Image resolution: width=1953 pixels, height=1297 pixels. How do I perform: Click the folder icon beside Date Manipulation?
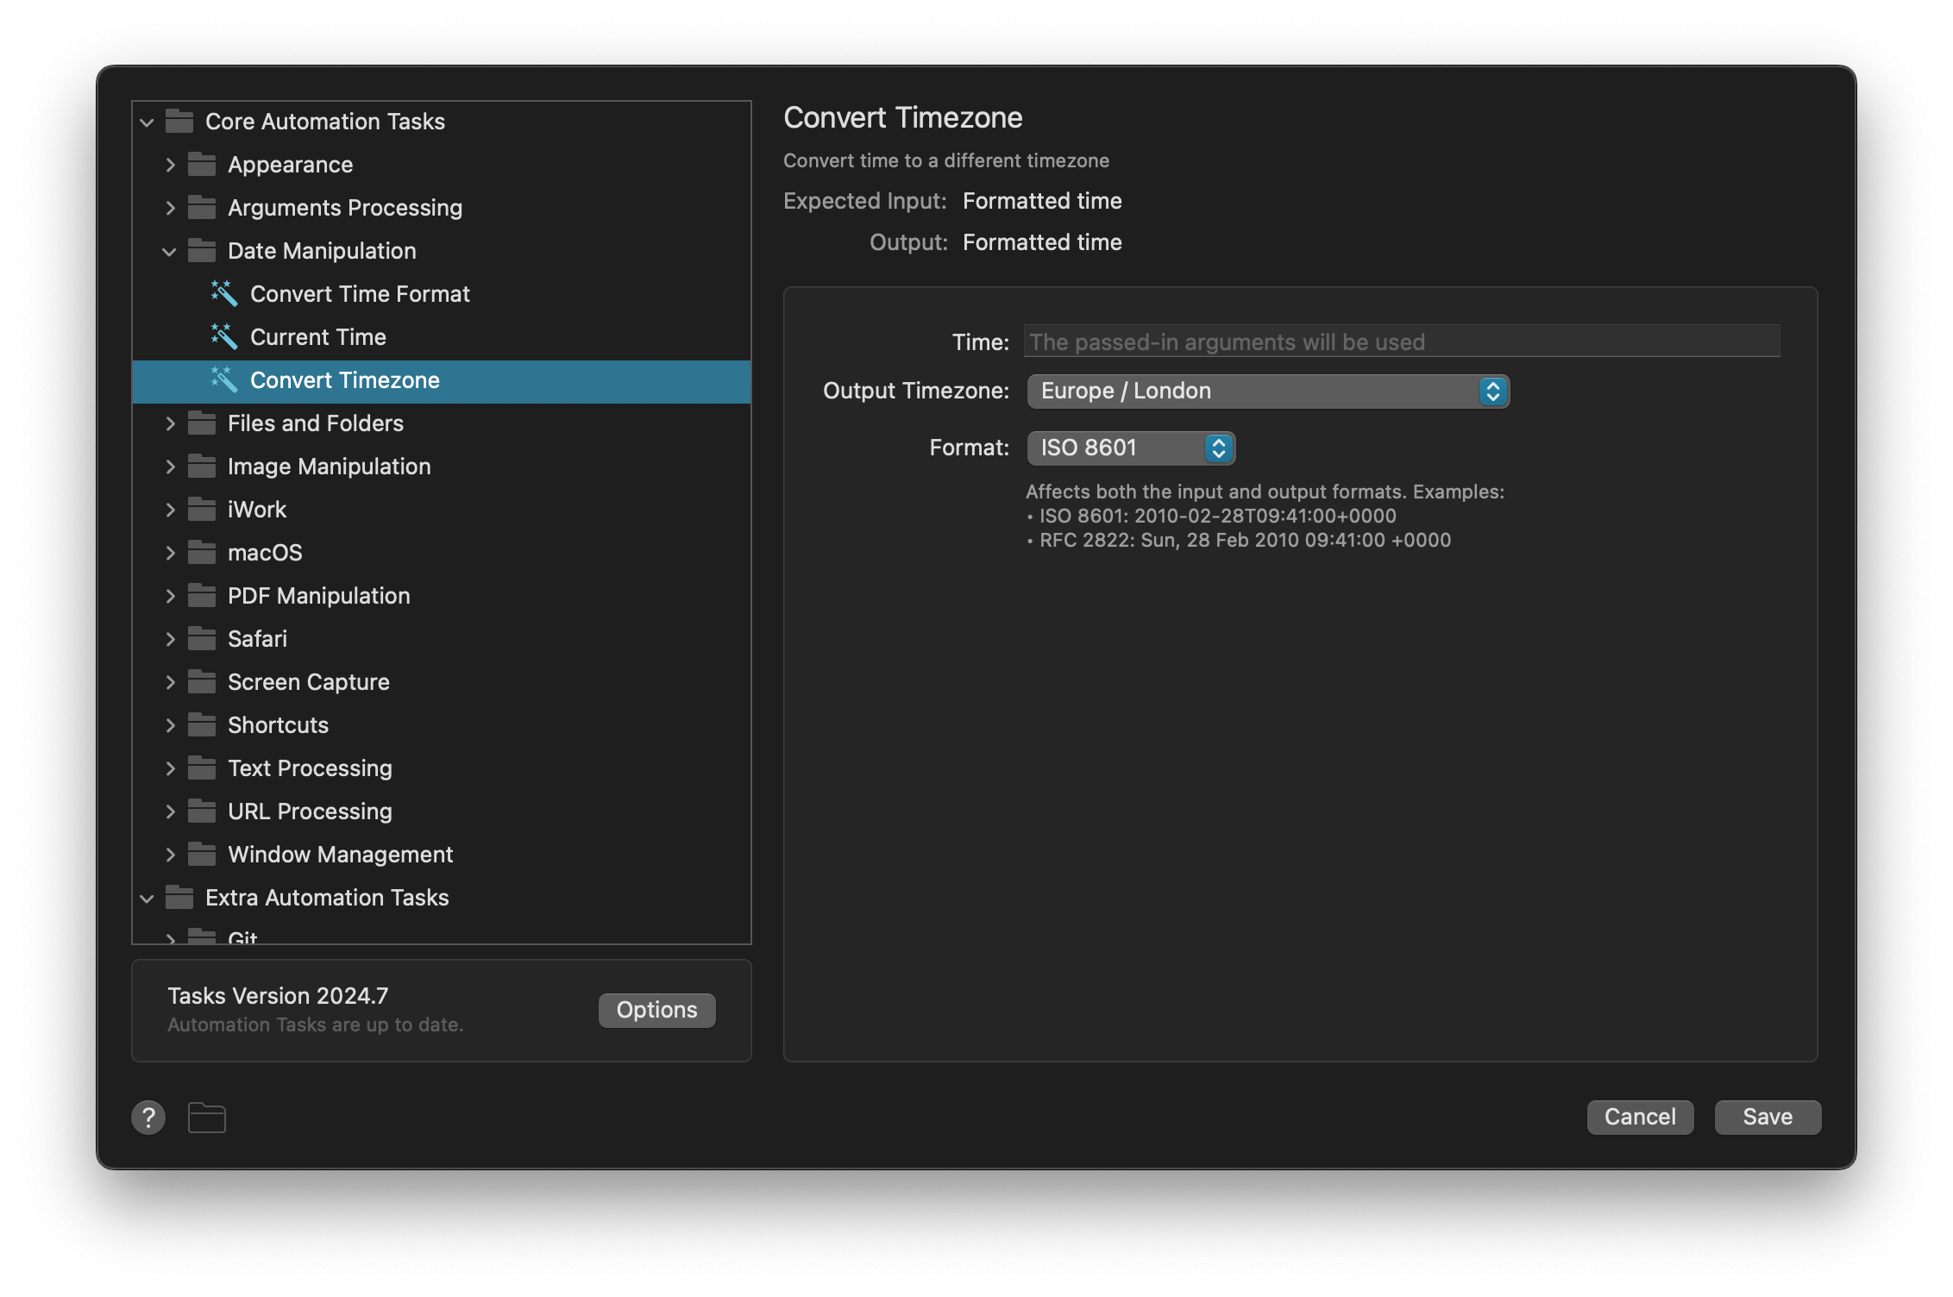click(x=200, y=250)
